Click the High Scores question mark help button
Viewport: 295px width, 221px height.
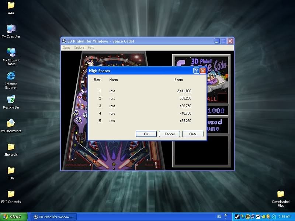(x=196, y=71)
